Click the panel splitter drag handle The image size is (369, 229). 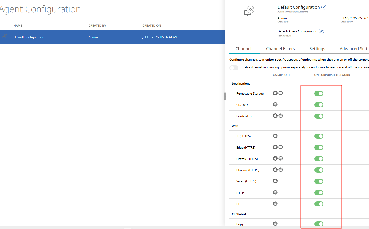point(225,96)
